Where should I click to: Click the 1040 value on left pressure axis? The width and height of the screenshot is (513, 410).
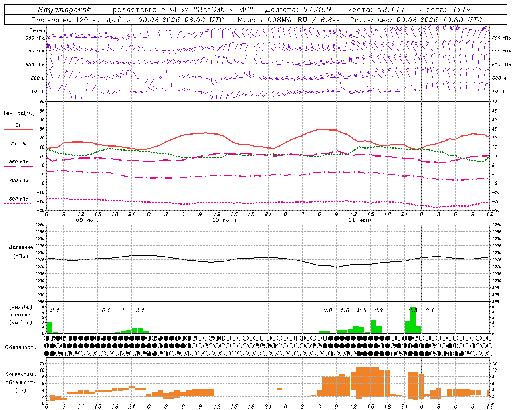(39, 225)
